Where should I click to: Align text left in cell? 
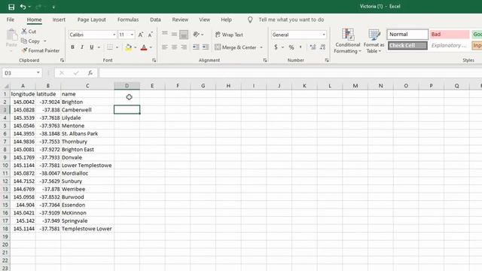165,47
